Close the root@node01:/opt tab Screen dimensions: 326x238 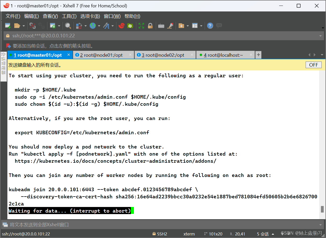[x=130, y=55]
